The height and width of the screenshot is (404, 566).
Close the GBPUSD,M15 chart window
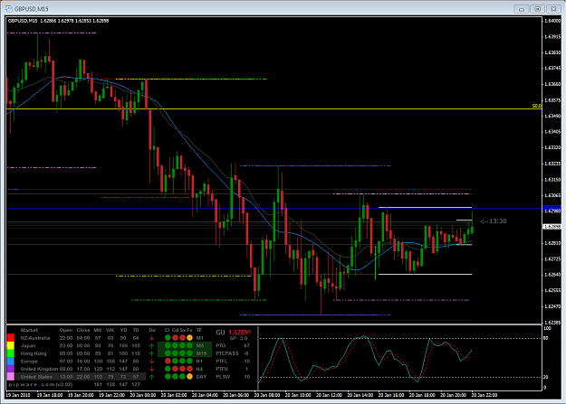[x=553, y=9]
